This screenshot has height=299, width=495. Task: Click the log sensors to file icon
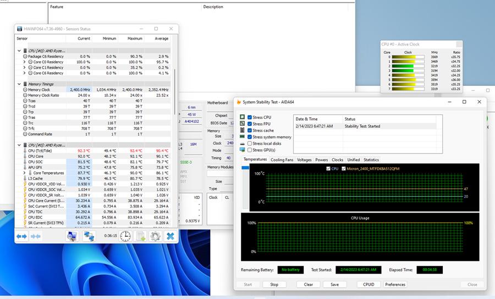click(x=140, y=236)
